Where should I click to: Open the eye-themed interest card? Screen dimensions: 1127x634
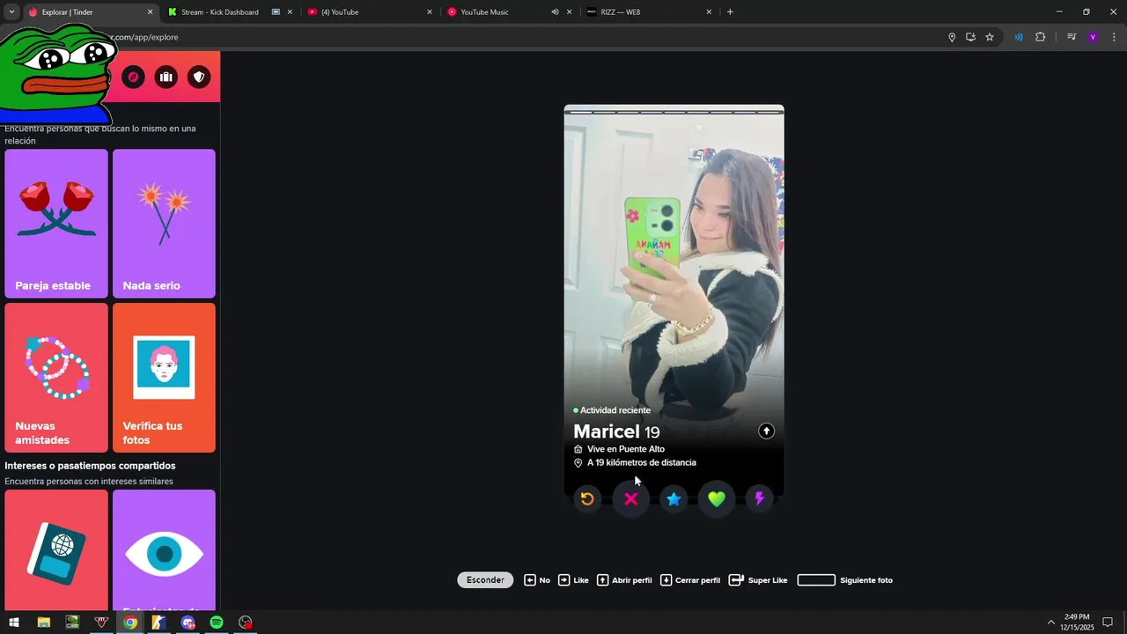point(164,550)
